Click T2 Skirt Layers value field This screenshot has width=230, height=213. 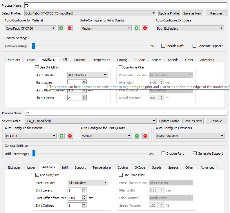75,190
